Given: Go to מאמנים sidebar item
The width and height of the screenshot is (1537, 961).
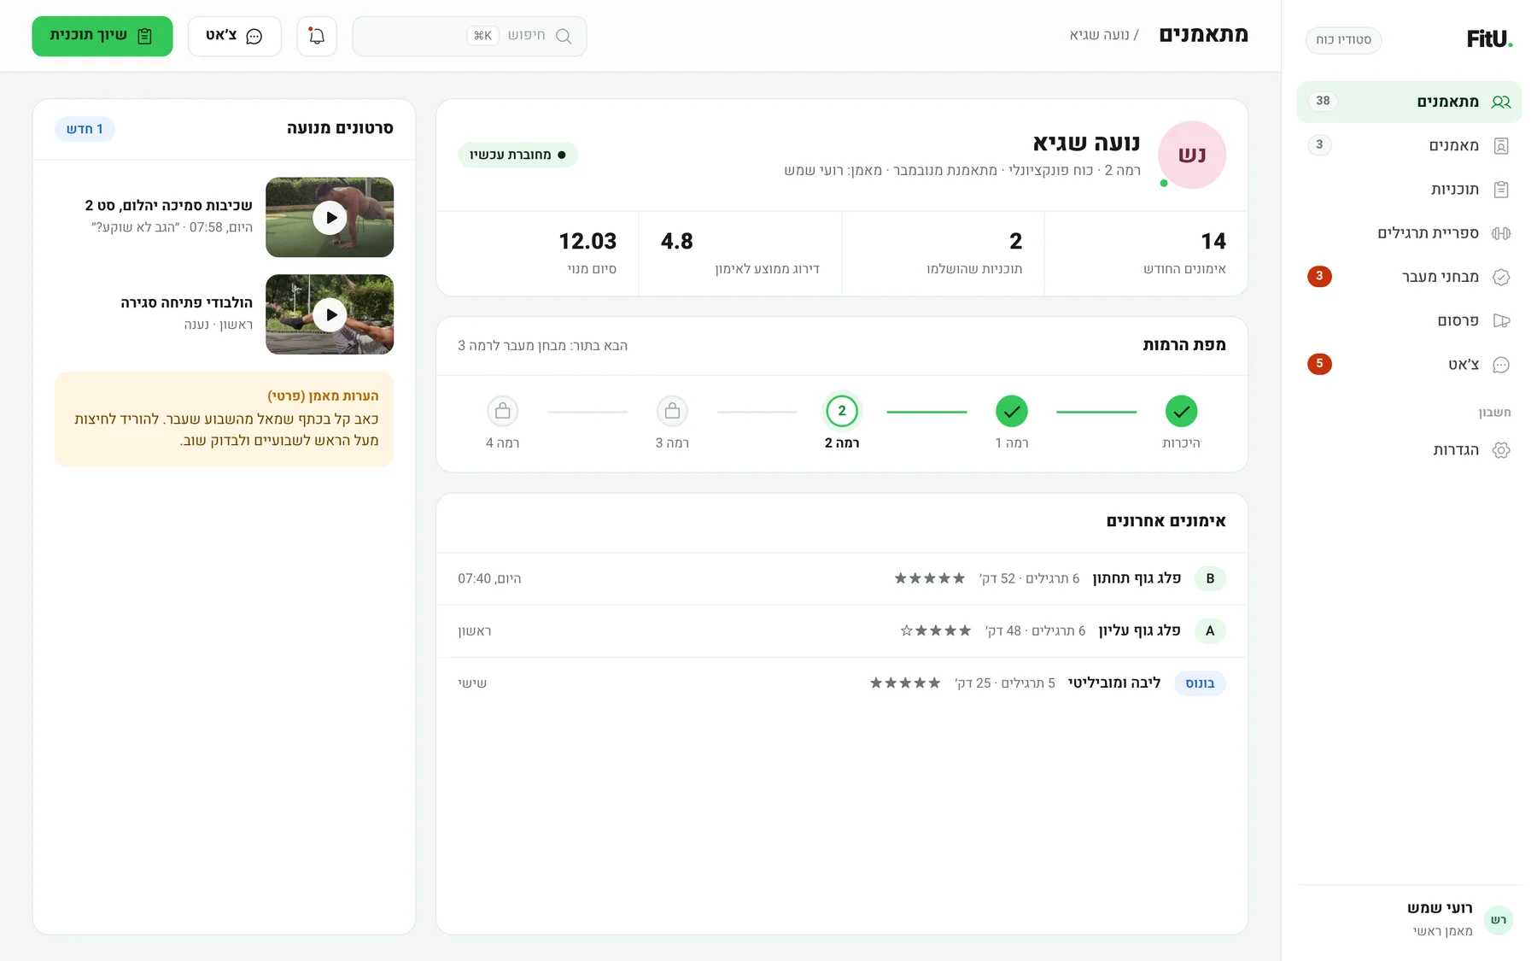Looking at the screenshot, I should tap(1409, 145).
